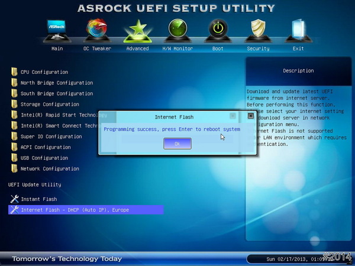355x266 pixels.
Task: Click the Boot tab label
Action: (x=218, y=48)
